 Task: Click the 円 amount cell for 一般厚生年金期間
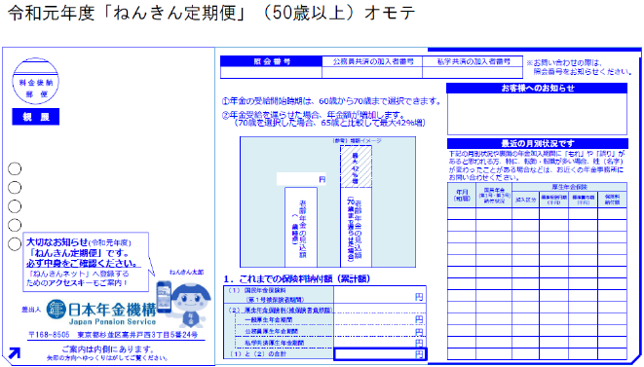380,319
